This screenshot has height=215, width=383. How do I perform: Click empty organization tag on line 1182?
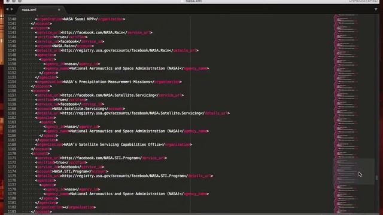(65, 207)
